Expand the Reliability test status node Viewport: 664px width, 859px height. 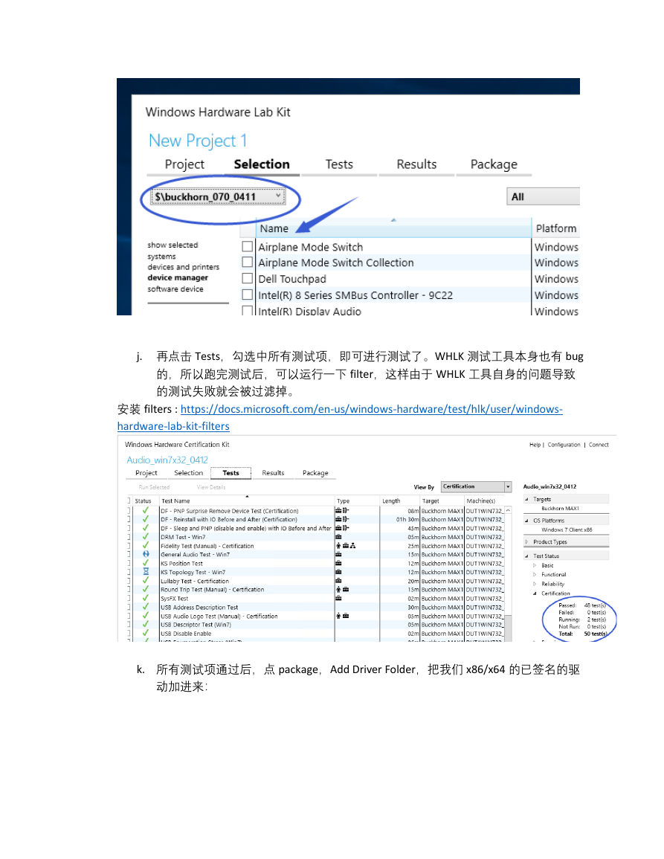535,584
